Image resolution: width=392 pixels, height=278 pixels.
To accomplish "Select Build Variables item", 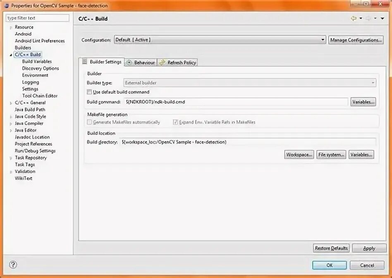I will coord(37,61).
